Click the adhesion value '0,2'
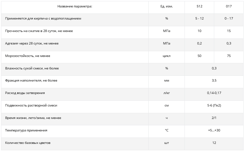 click(x=199, y=43)
